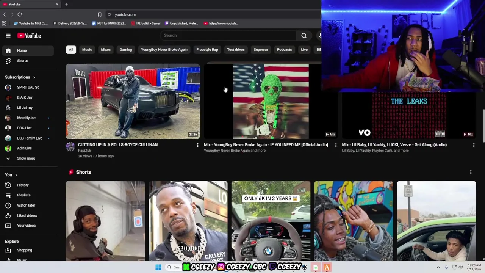Select the Live chip
Image resolution: width=485 pixels, height=273 pixels.
coord(304,50)
